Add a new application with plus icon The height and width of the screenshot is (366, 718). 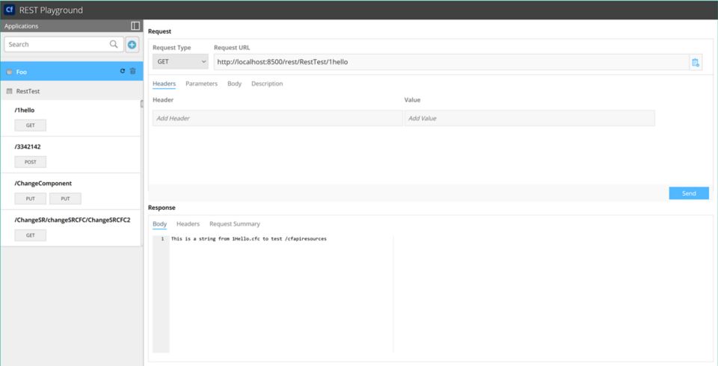click(132, 45)
